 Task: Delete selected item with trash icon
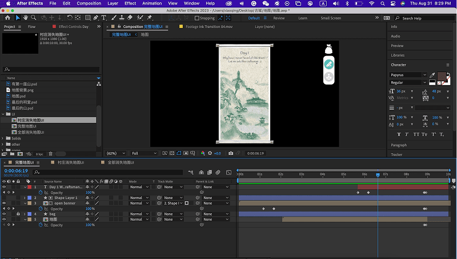click(50, 153)
